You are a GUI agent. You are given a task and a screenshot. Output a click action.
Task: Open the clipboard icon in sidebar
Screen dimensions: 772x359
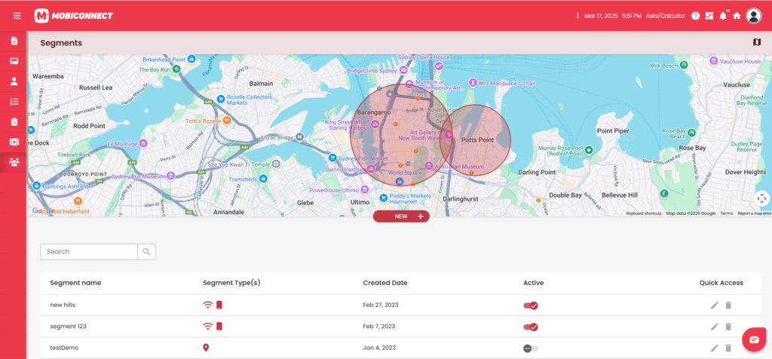14,121
